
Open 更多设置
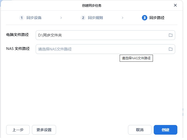[44, 130]
